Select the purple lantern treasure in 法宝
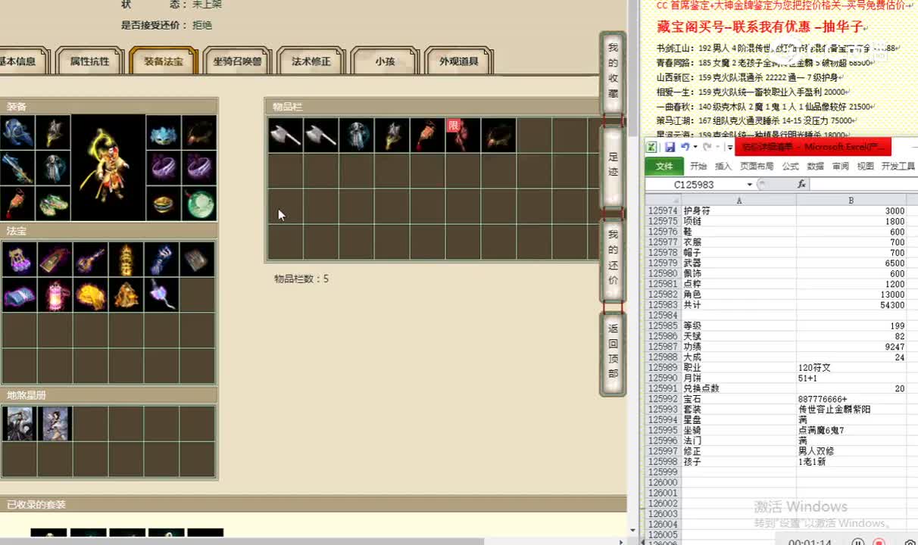This screenshot has width=918, height=545. point(19,260)
